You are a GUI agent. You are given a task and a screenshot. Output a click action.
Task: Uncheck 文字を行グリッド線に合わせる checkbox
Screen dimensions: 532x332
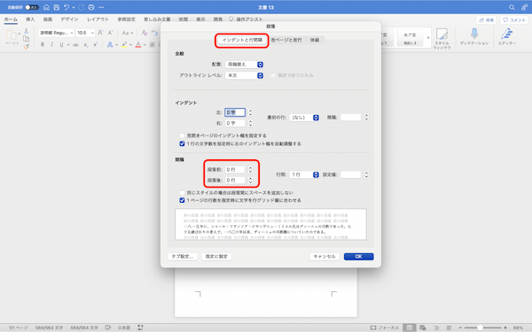point(182,200)
